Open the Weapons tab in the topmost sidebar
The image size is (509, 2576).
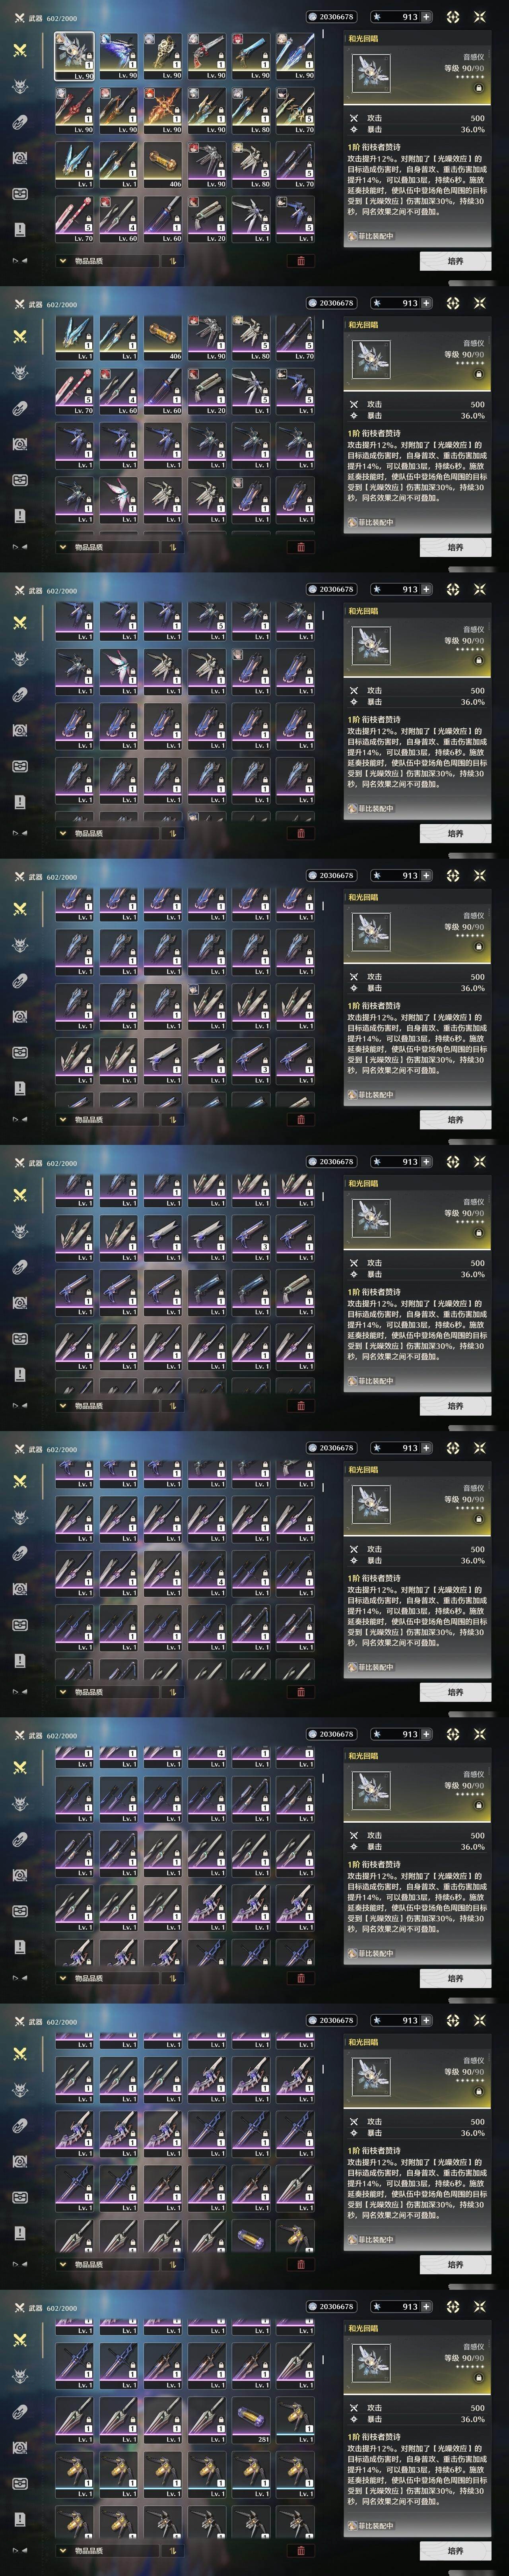click(20, 50)
